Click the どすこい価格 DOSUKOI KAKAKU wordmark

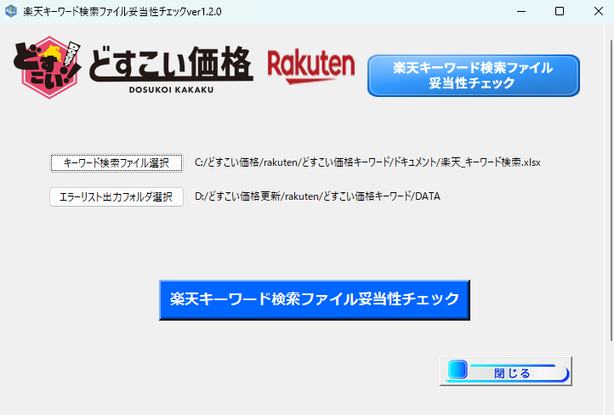(x=171, y=71)
